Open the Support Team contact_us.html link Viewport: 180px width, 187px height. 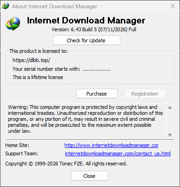pos(118,153)
